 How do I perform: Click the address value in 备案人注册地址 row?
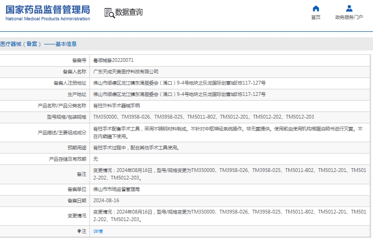pos(179,83)
